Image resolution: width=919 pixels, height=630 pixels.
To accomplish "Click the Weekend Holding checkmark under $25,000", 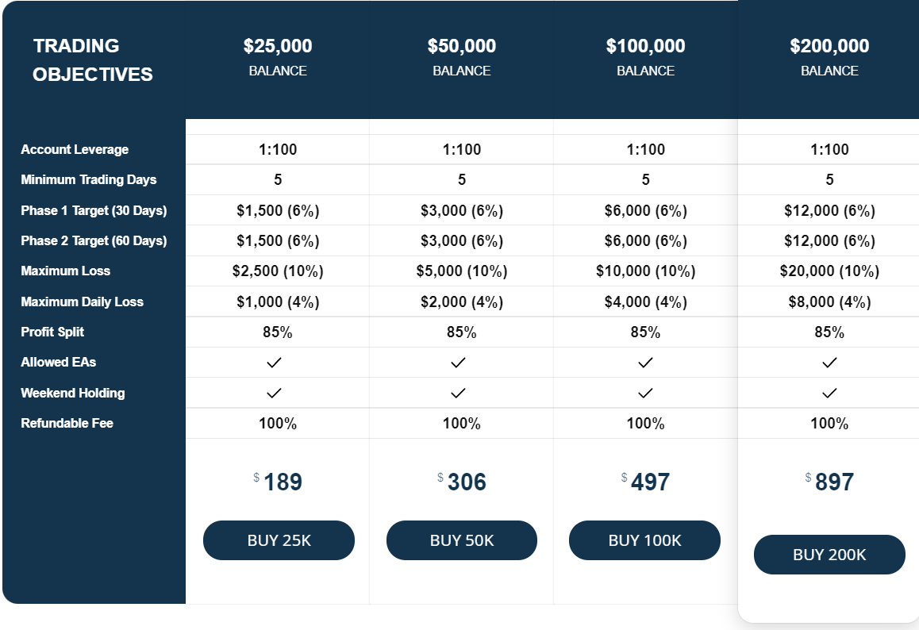I will pos(273,393).
